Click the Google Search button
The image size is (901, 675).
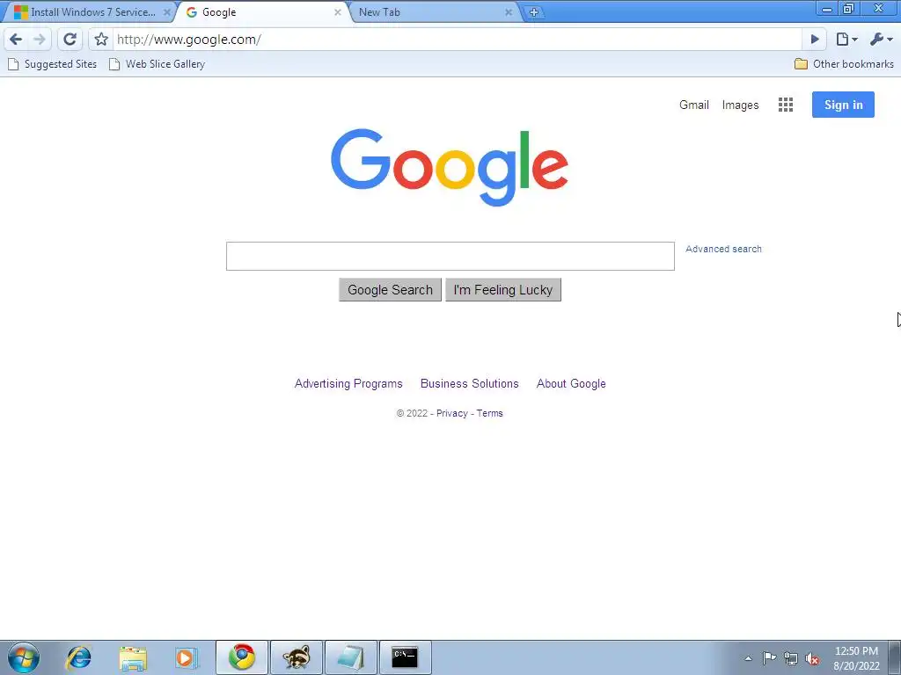pyautogui.click(x=390, y=290)
